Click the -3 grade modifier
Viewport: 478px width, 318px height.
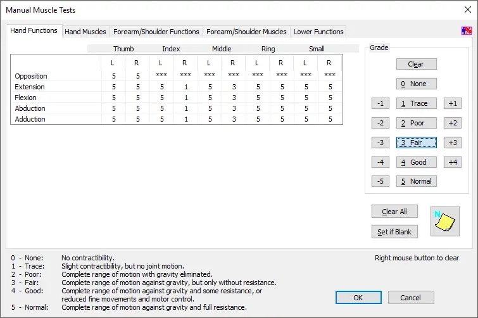tap(380, 143)
